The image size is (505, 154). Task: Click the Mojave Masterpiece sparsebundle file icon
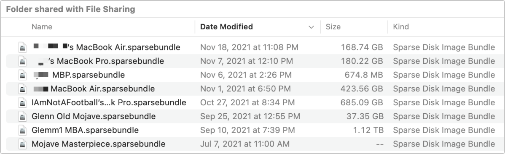[22, 144]
